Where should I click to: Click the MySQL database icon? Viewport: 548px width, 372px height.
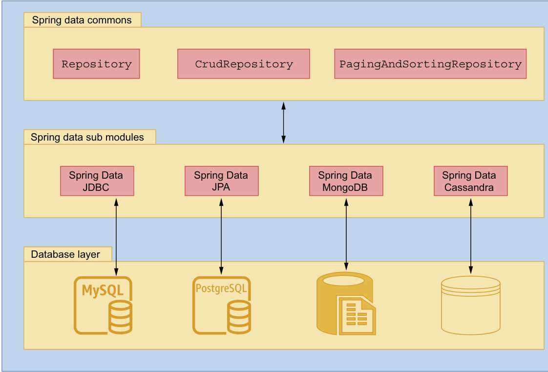[x=103, y=305]
